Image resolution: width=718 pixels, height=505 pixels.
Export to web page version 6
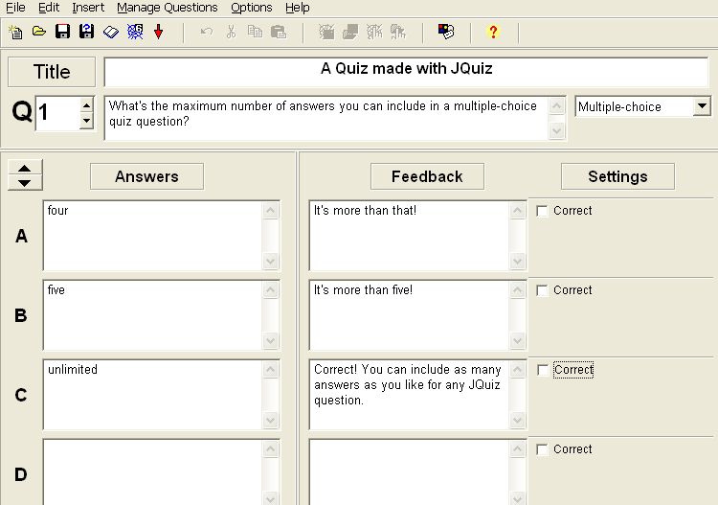(135, 32)
